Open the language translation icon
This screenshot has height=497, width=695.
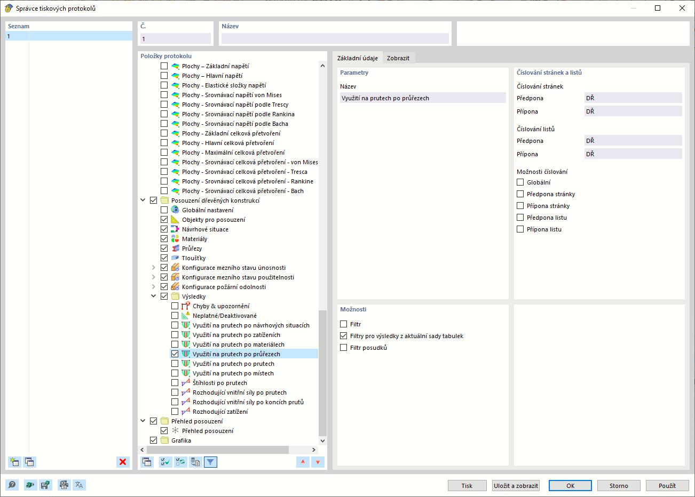(x=79, y=485)
